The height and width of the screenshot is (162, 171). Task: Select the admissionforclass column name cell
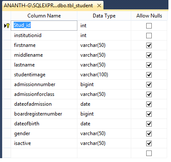click(x=44, y=94)
